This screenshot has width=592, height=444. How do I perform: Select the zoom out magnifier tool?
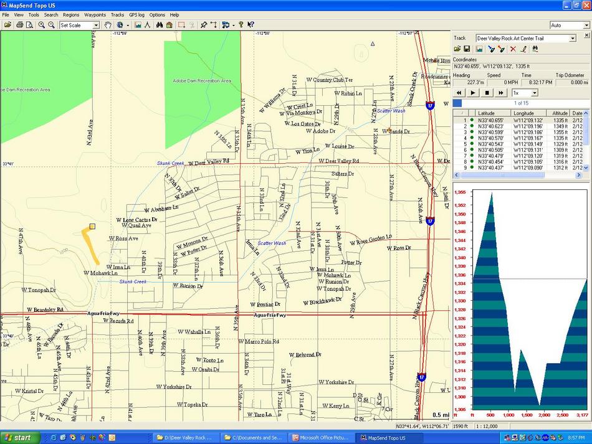(51, 25)
